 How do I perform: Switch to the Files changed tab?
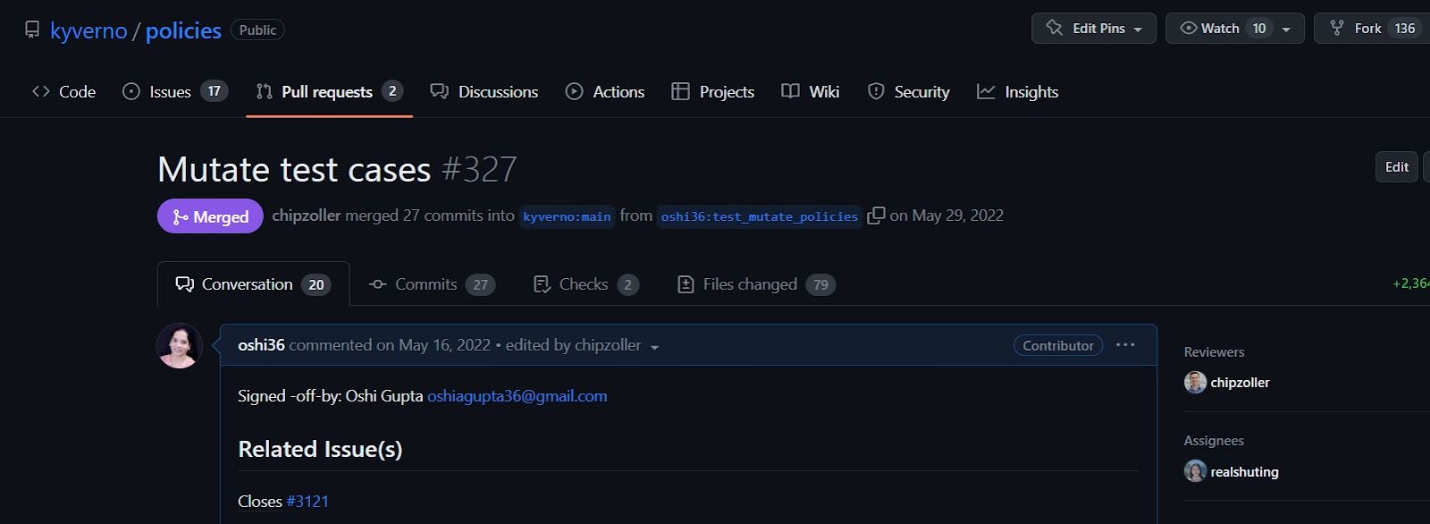click(x=755, y=284)
